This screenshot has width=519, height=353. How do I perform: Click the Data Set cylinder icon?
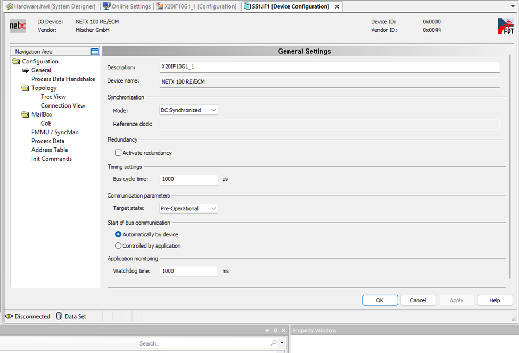pos(59,316)
